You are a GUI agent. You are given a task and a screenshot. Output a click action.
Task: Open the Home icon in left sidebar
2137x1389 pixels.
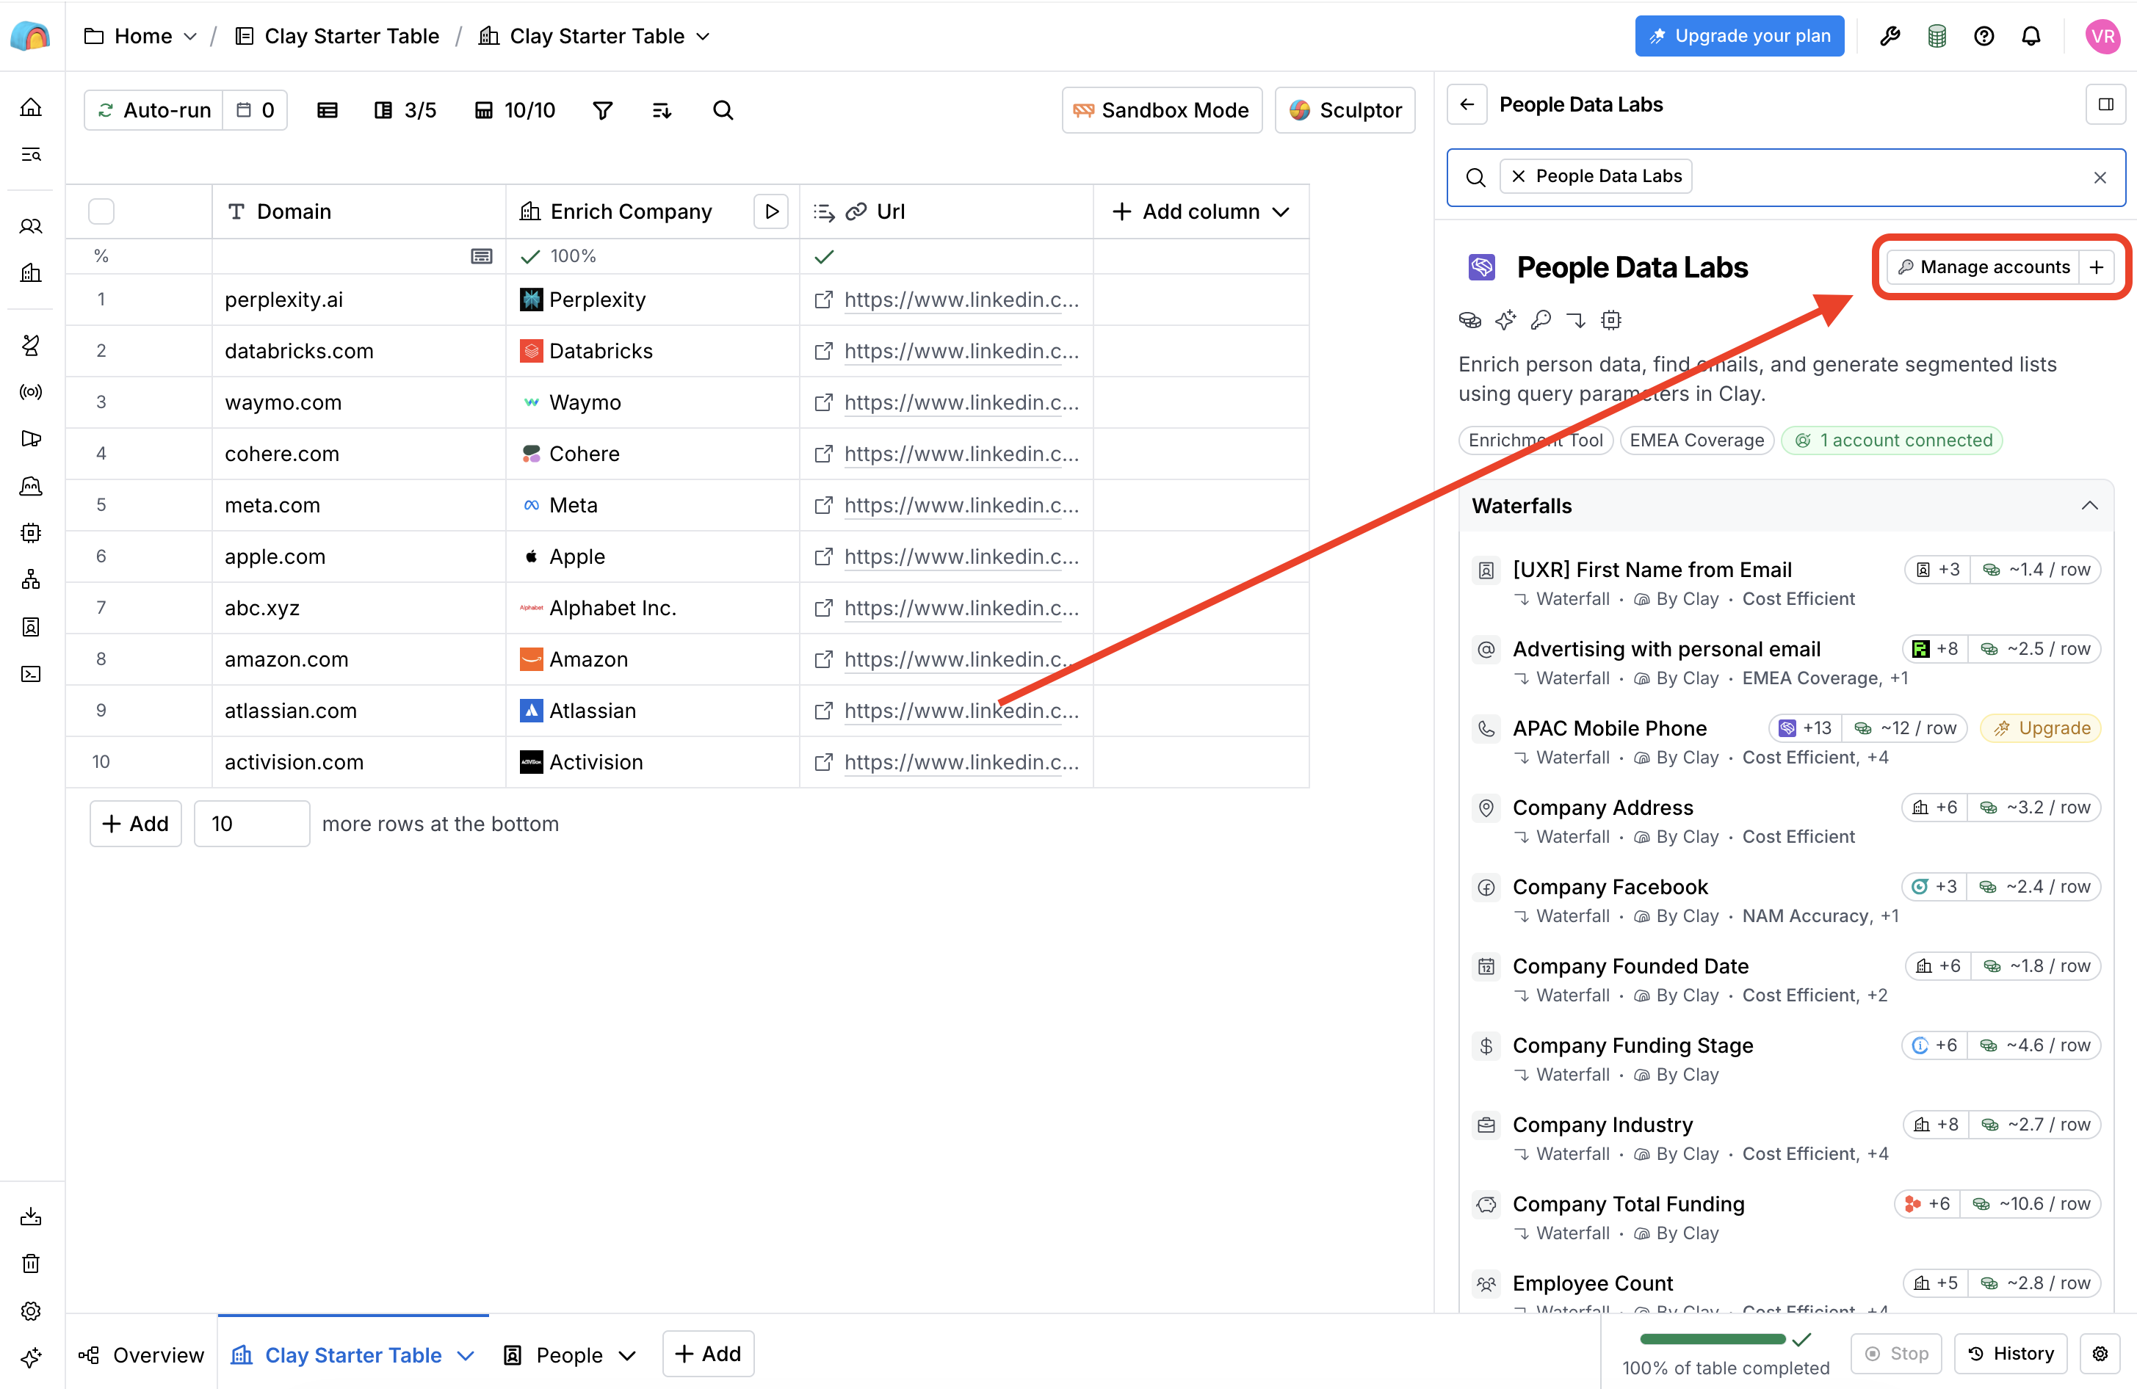pyautogui.click(x=32, y=108)
